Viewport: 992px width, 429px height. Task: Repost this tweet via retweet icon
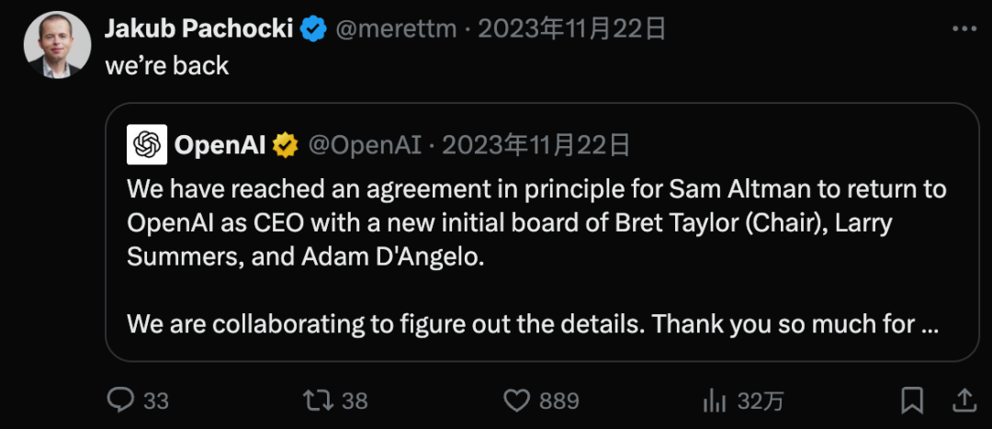(x=318, y=401)
